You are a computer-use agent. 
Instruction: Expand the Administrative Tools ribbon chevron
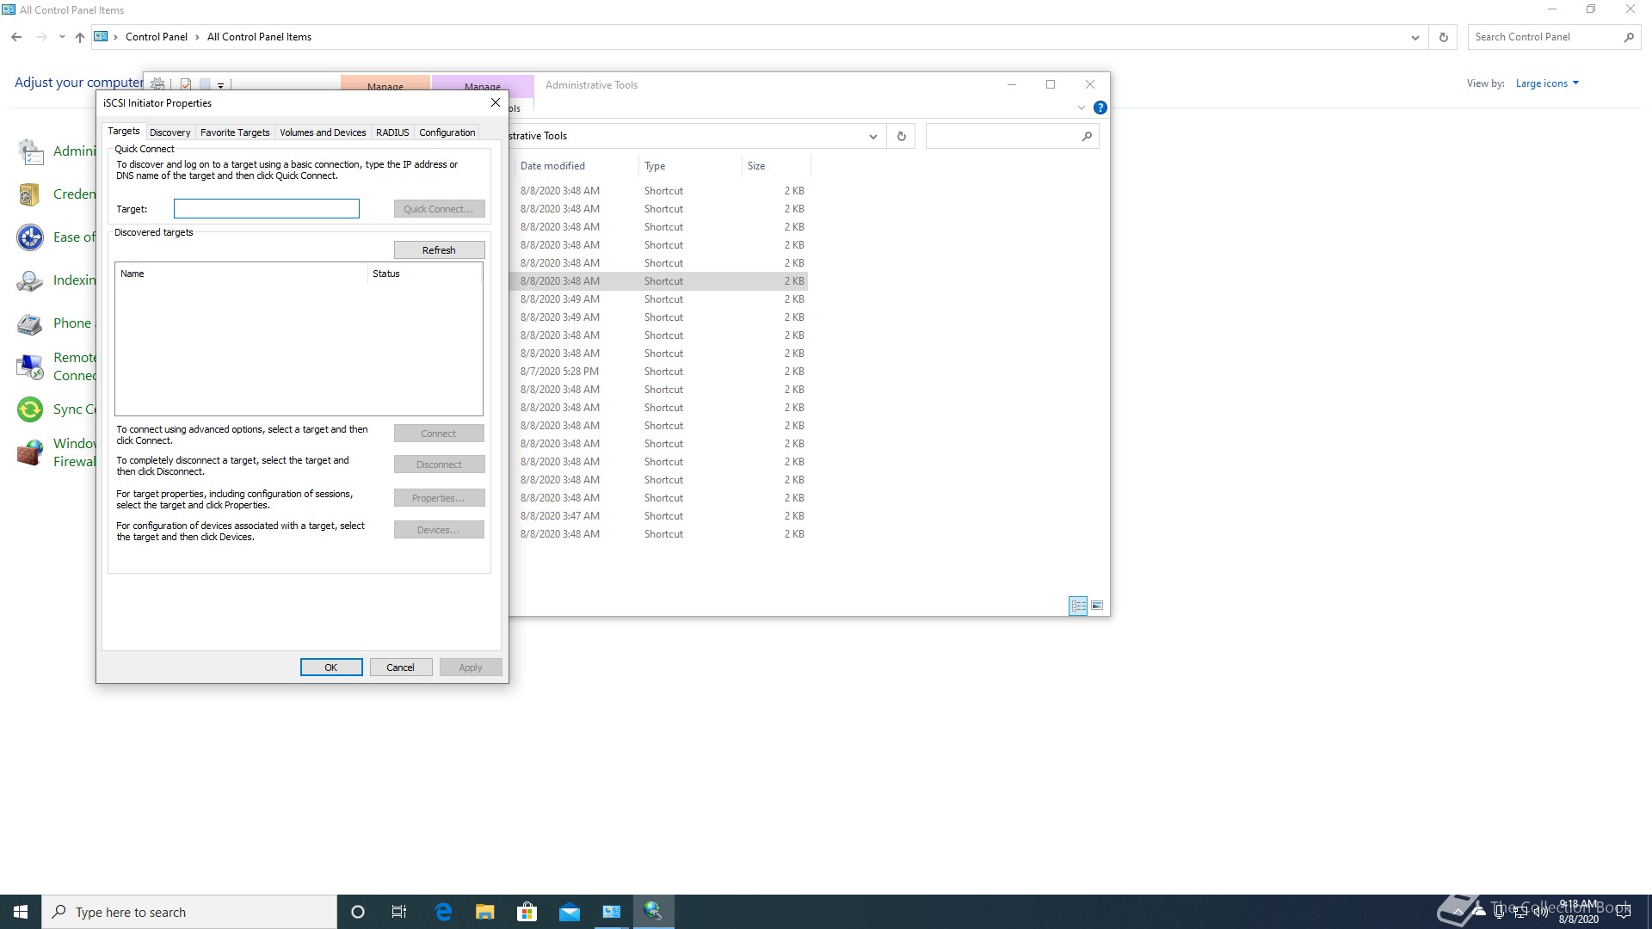(1082, 108)
